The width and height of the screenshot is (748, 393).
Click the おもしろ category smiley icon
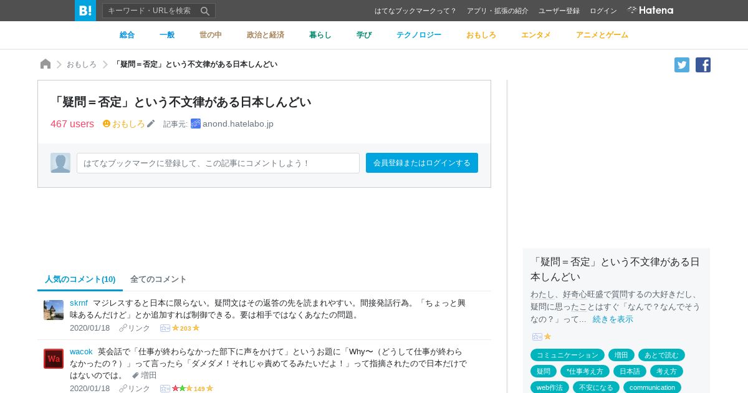click(107, 124)
